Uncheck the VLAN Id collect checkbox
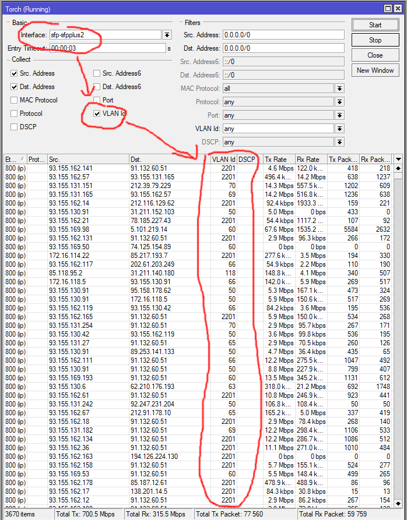Image resolution: width=407 pixels, height=520 pixels. pos(97,114)
